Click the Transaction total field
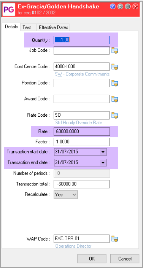 click(x=81, y=184)
